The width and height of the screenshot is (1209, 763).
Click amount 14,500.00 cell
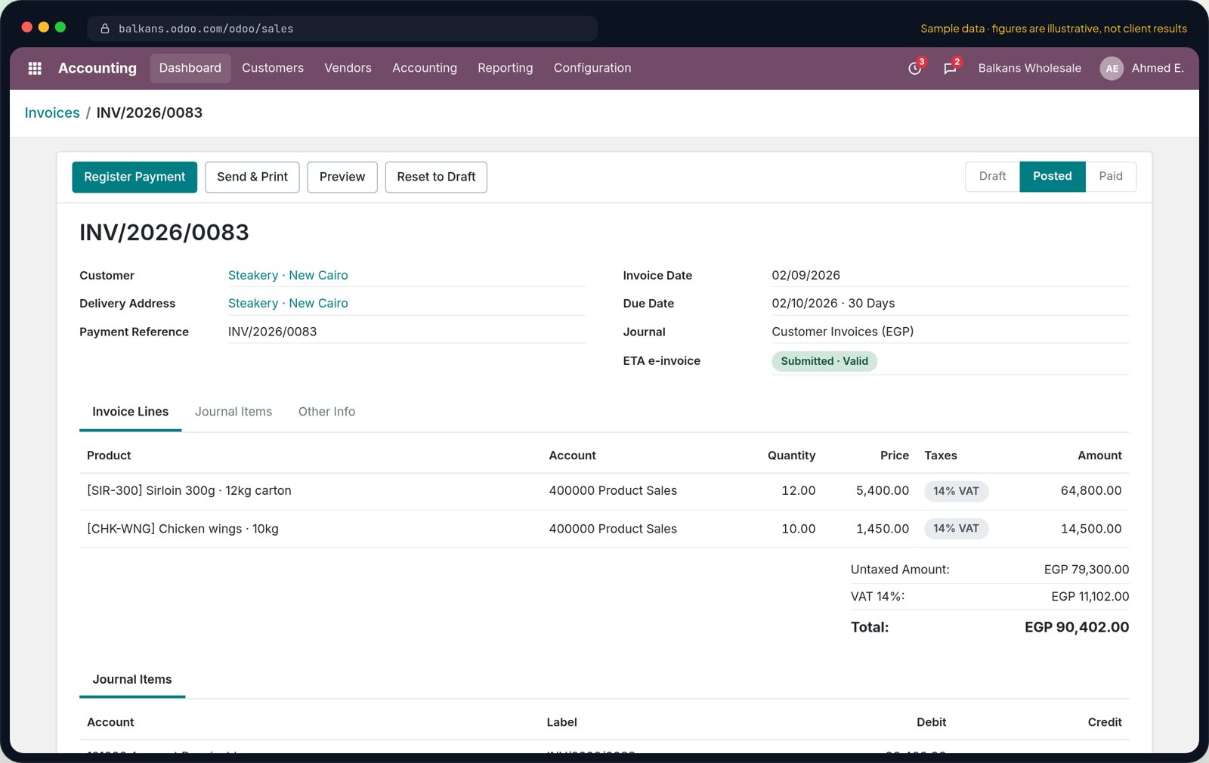coord(1091,529)
